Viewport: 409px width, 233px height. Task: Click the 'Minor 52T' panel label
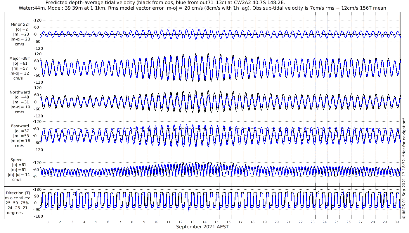click(x=20, y=24)
